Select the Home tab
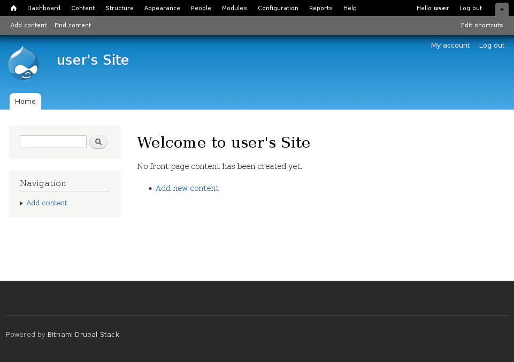Image resolution: width=514 pixels, height=362 pixels. [25, 102]
